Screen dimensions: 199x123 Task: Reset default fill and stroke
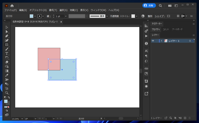pos(5,98)
